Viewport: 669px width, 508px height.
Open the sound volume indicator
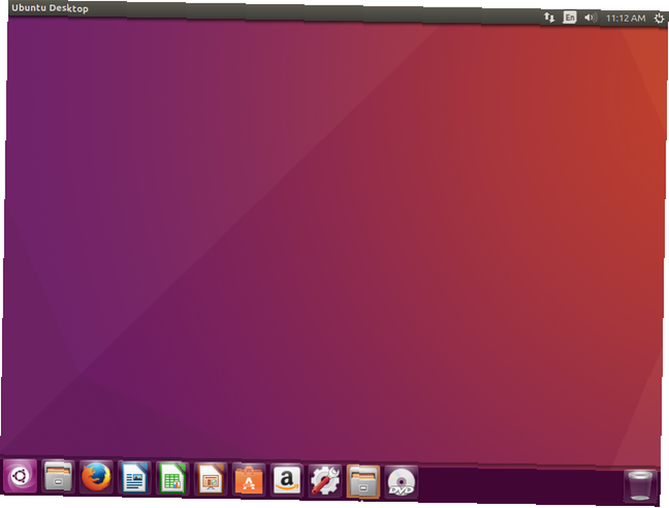point(591,17)
